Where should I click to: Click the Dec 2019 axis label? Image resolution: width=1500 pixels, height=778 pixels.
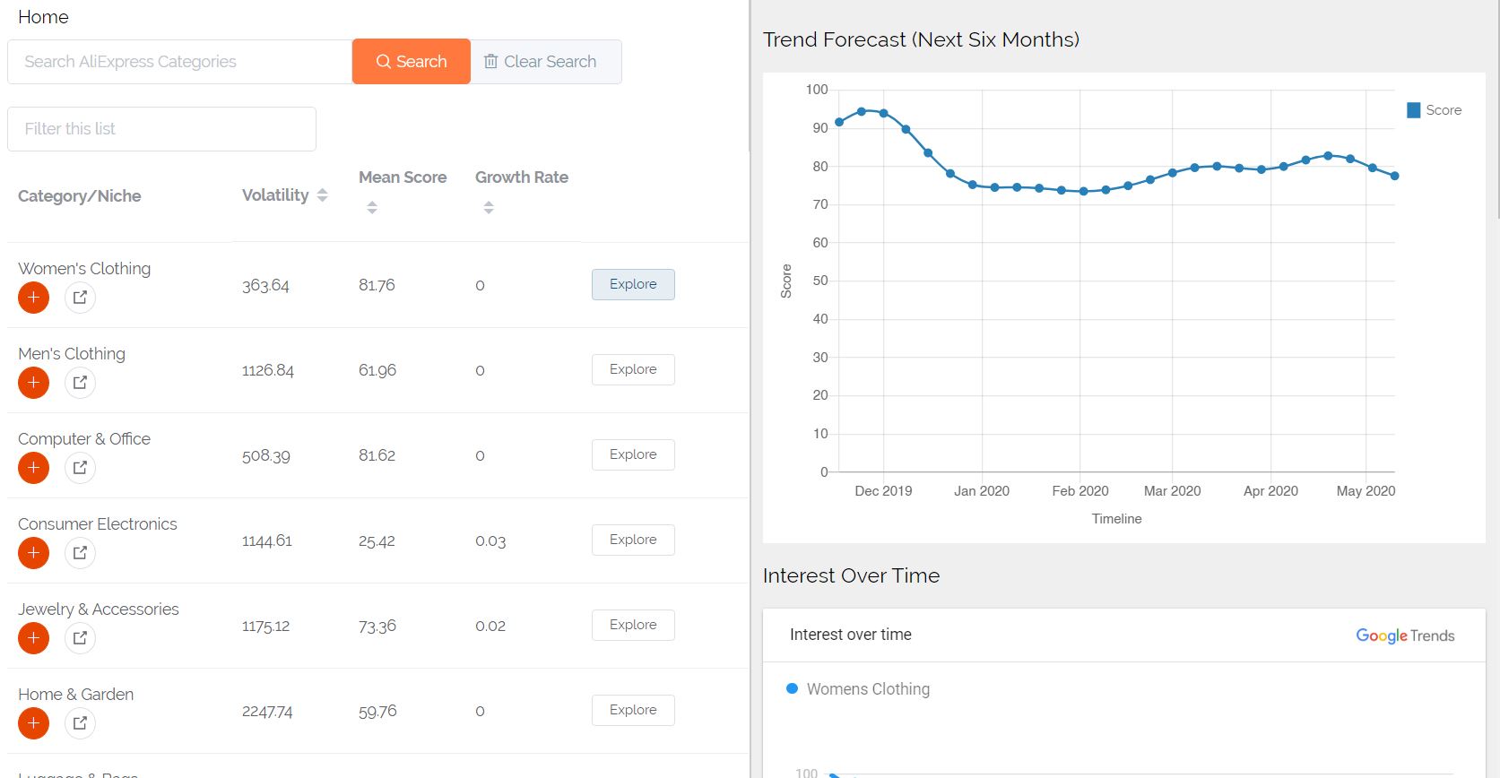(x=883, y=491)
